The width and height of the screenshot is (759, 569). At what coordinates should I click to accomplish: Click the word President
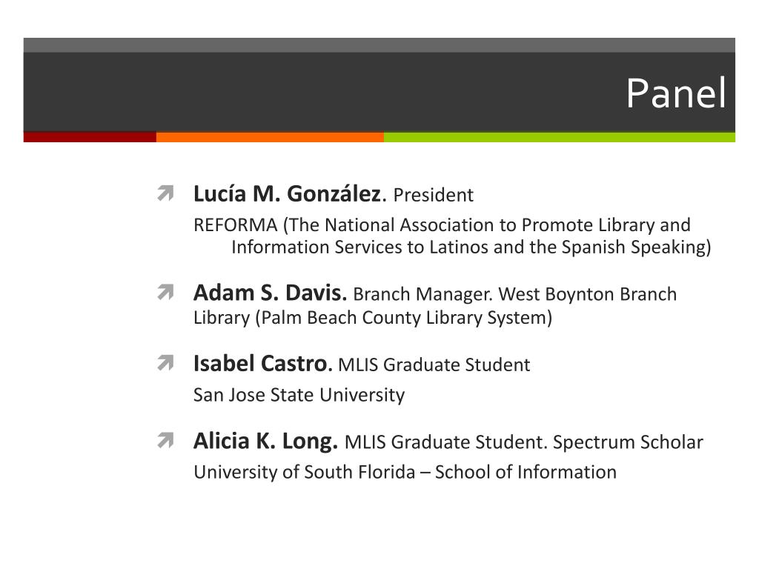433,195
